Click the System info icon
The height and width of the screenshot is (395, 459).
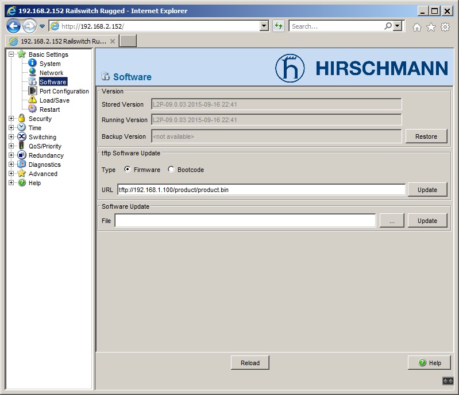[33, 63]
